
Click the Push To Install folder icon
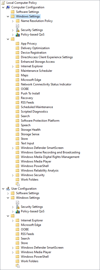[x=17, y=93]
